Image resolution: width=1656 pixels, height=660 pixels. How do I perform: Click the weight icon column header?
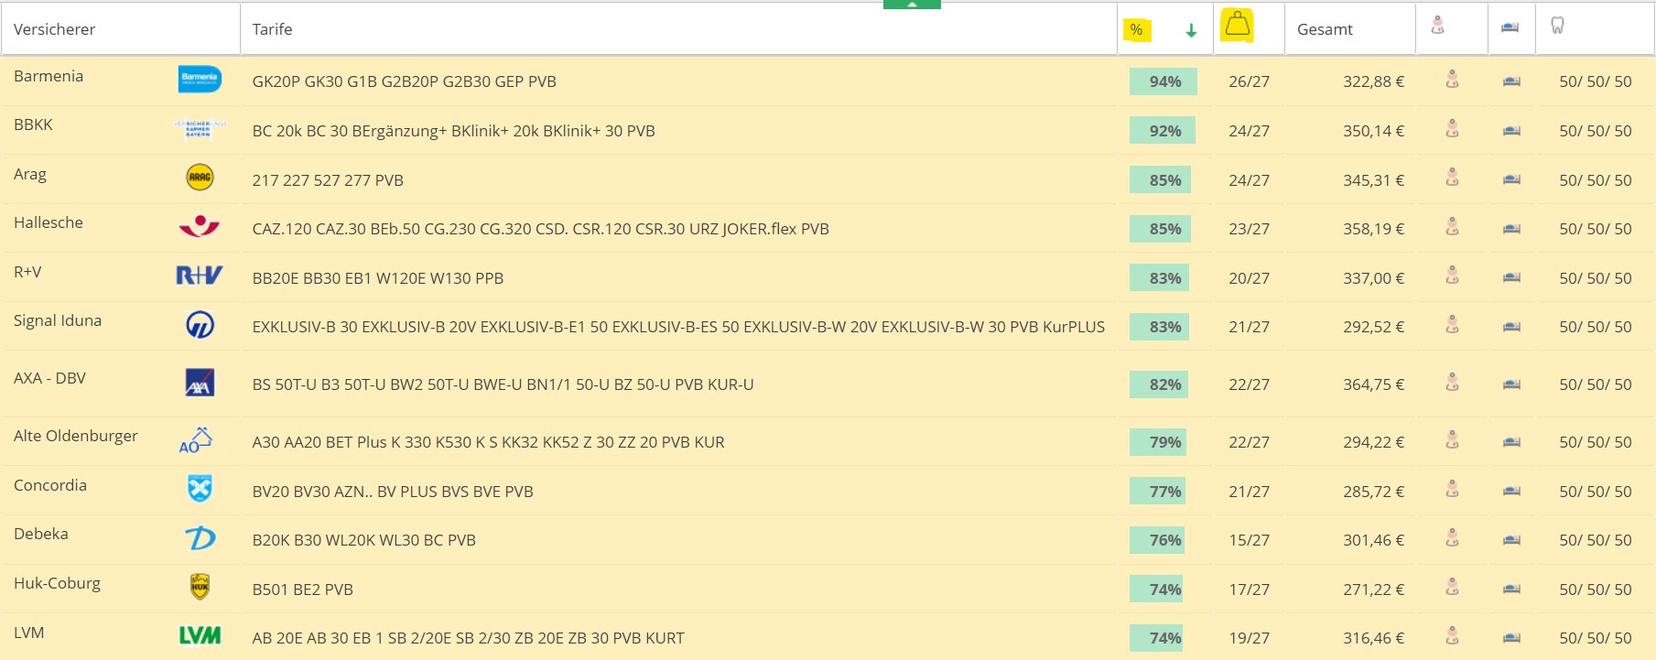[x=1237, y=25]
